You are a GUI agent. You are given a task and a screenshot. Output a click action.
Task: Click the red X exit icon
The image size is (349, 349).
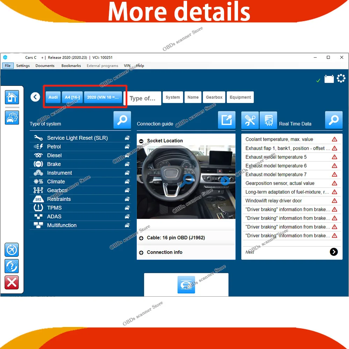[x=12, y=282]
